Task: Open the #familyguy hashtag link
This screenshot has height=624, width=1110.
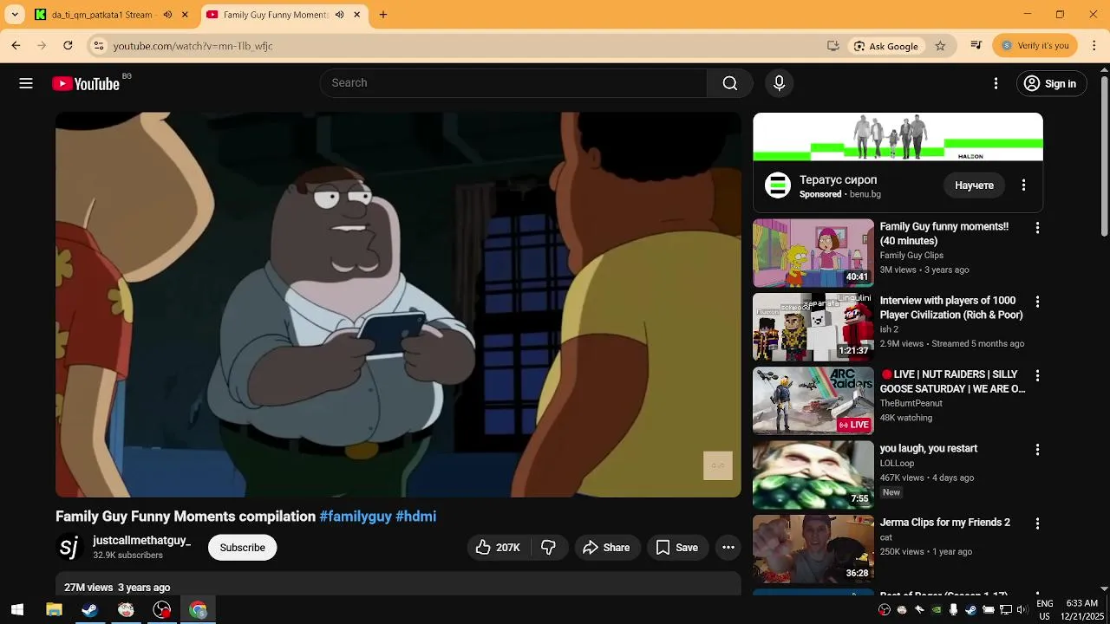Action: pyautogui.click(x=356, y=517)
